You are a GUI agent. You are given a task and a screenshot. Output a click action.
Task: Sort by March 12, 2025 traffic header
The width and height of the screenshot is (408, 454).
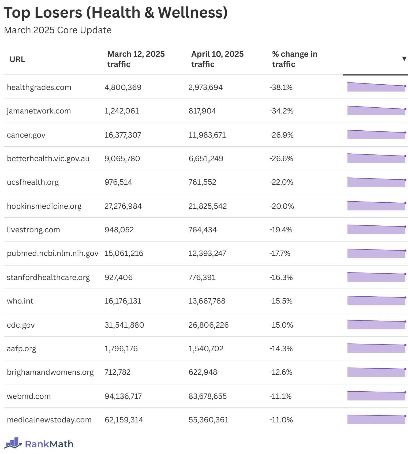coord(136,59)
